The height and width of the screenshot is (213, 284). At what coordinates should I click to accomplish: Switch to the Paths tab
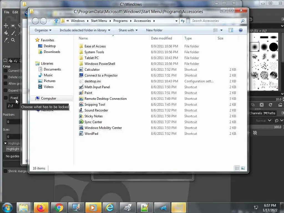point(270,113)
